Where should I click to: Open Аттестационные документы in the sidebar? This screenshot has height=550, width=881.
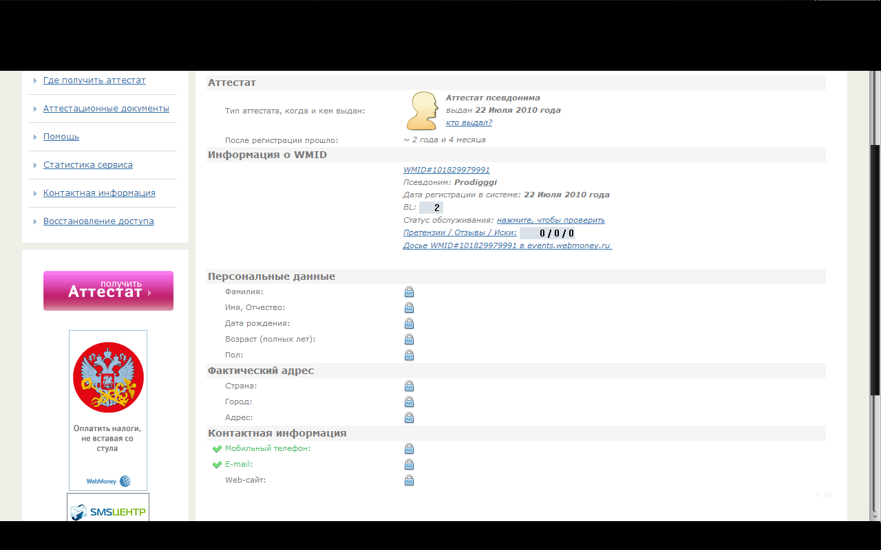[106, 109]
